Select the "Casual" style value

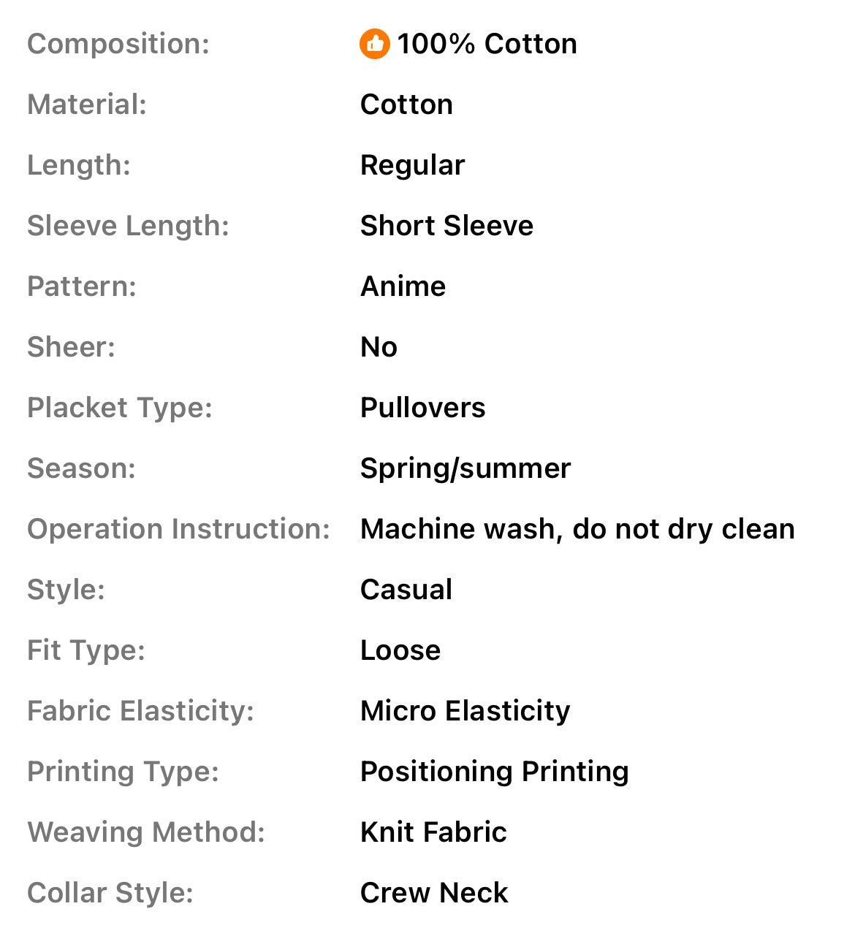pyautogui.click(x=406, y=590)
